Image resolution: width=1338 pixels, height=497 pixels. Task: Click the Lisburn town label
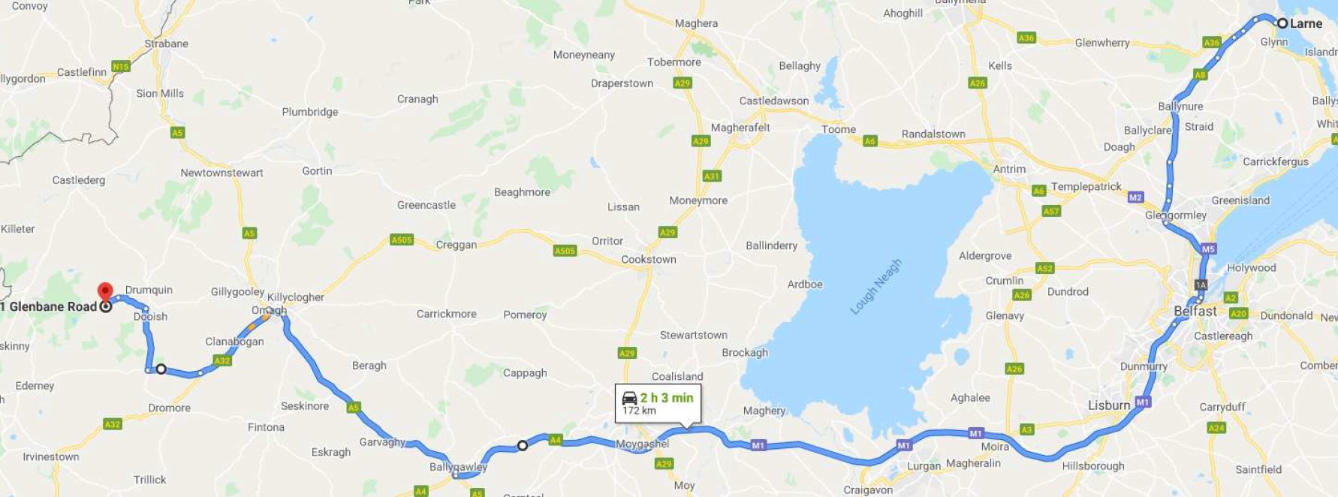point(1109,405)
